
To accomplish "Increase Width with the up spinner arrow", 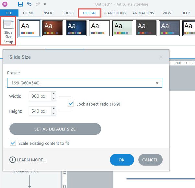I will point(54,94).
